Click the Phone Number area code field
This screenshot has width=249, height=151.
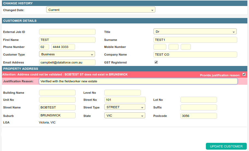44,47
